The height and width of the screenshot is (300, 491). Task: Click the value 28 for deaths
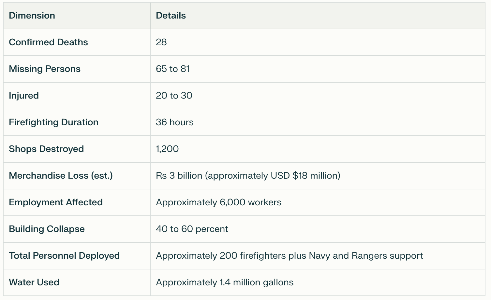[x=161, y=42]
